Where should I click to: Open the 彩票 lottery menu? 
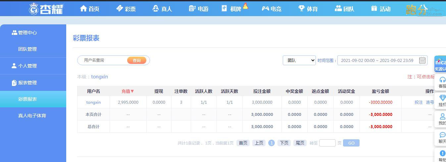[x=126, y=9]
